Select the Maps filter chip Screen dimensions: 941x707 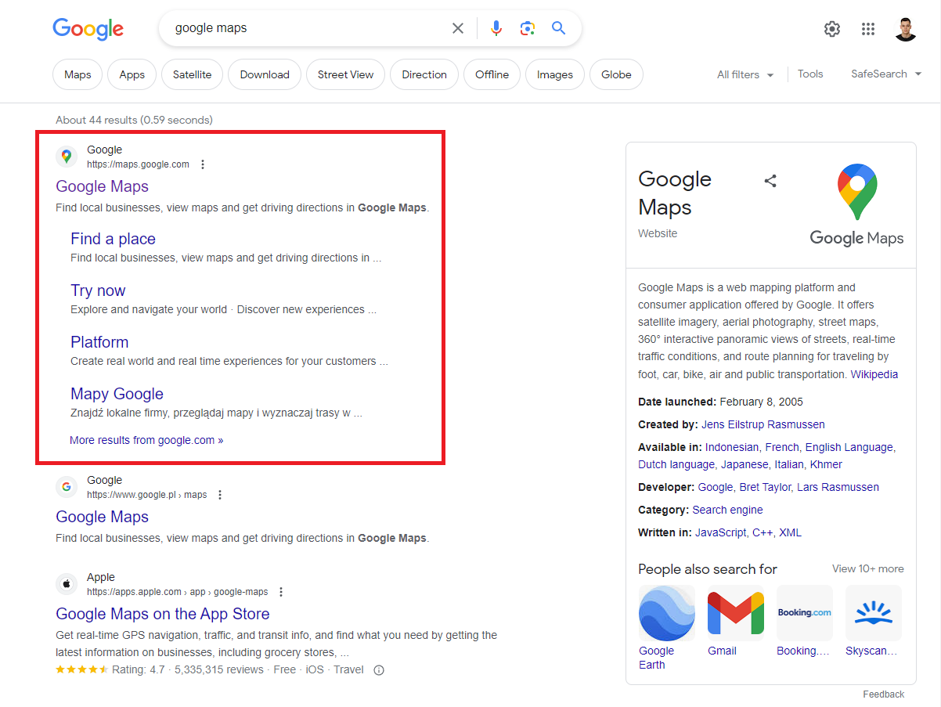[x=78, y=74]
